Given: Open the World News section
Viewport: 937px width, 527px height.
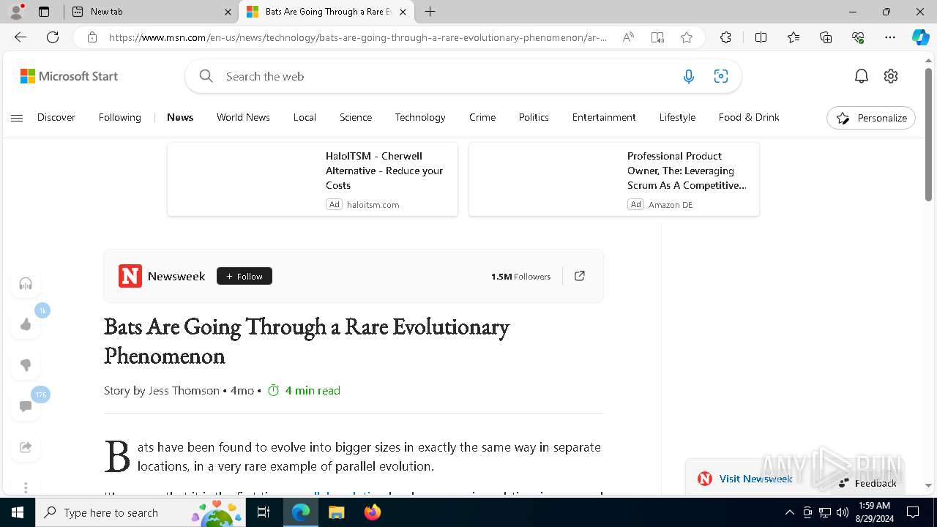Looking at the screenshot, I should (x=243, y=117).
